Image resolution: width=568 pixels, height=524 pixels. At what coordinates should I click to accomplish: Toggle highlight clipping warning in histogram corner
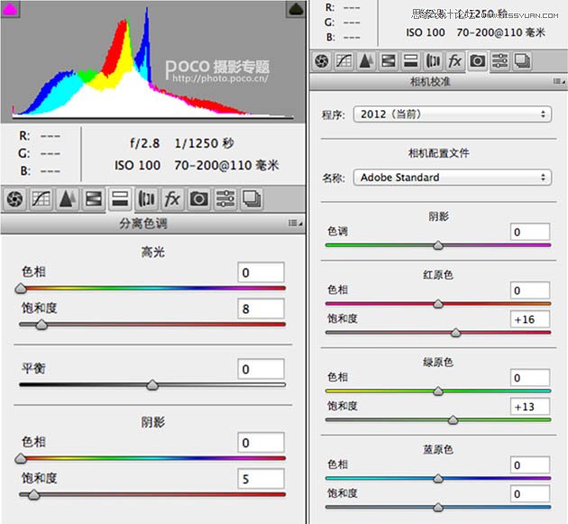(x=294, y=9)
